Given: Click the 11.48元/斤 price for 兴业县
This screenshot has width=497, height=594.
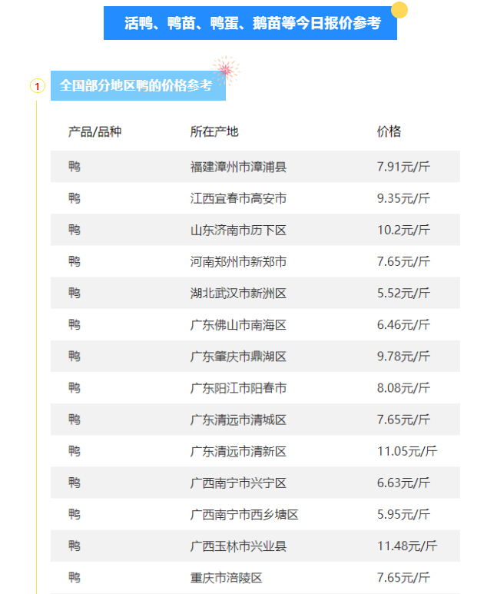Looking at the screenshot, I should coord(406,546).
